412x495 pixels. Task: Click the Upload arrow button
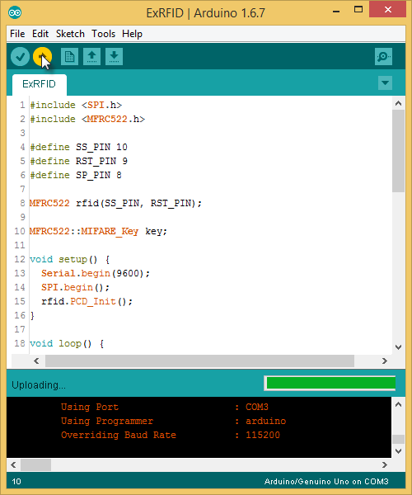tap(42, 57)
